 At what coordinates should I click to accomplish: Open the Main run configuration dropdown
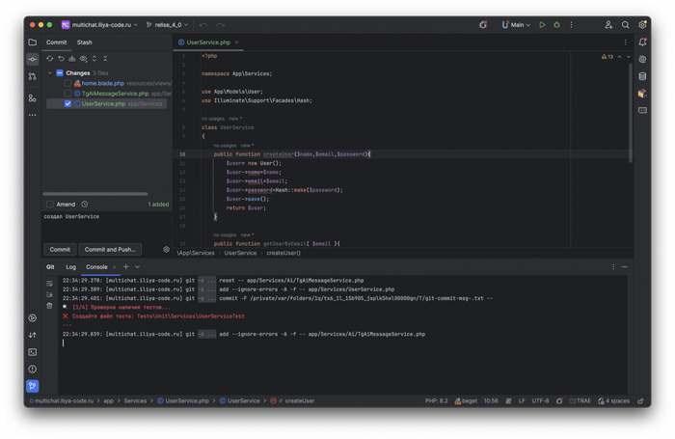tap(517, 25)
